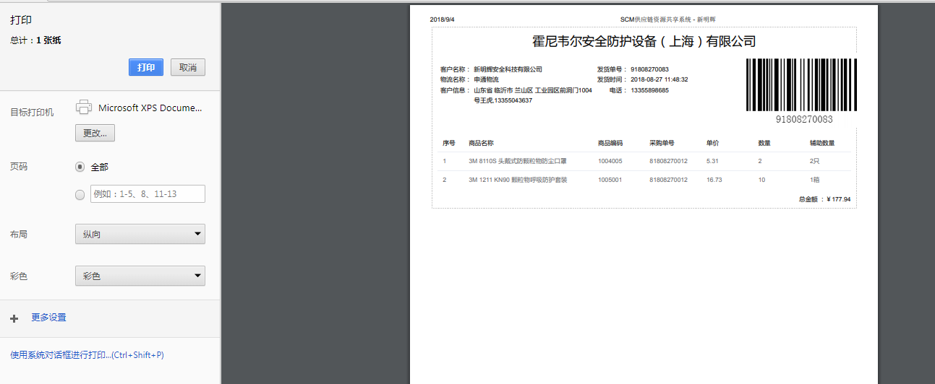Open the 彩色 color mode dropdown
Screen dimensions: 935x384
pyautogui.click(x=140, y=276)
